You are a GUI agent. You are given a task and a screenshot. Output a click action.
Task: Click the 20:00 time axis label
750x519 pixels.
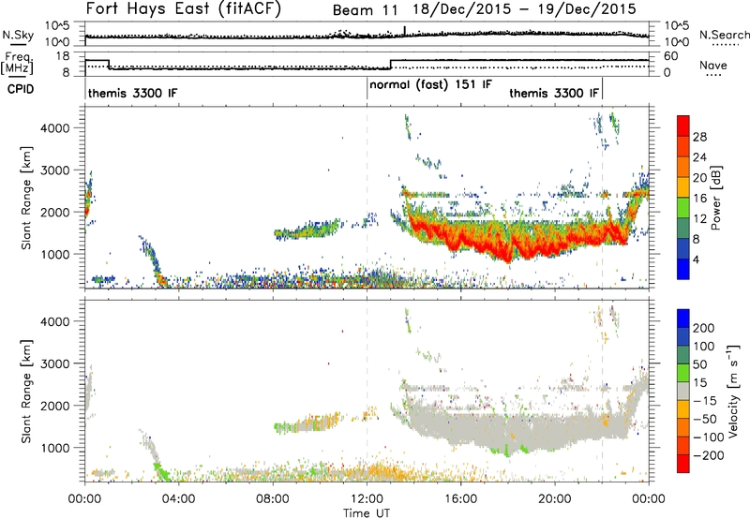coord(554,499)
